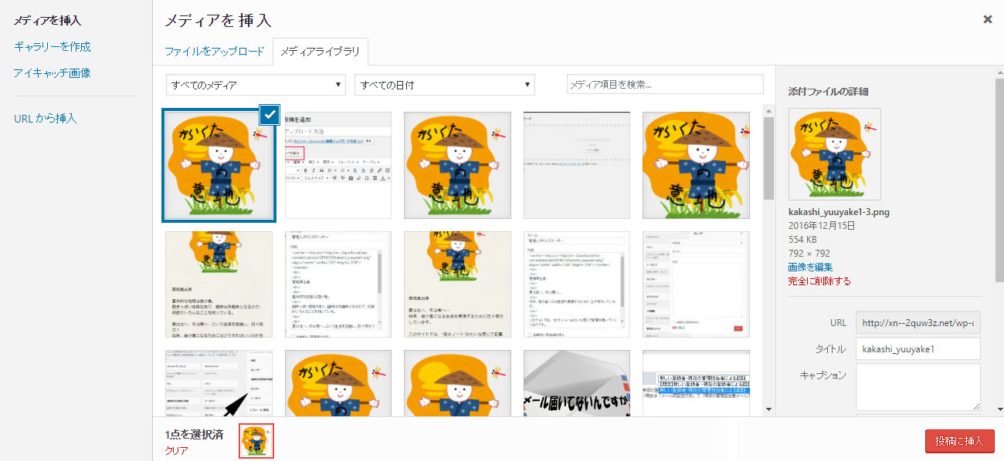Open ギャラリーを作成 in sidebar
The image size is (1004, 461).
click(53, 47)
